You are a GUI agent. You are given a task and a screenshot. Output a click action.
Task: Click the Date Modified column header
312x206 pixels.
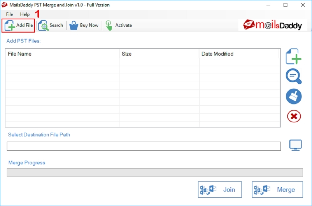pos(240,54)
